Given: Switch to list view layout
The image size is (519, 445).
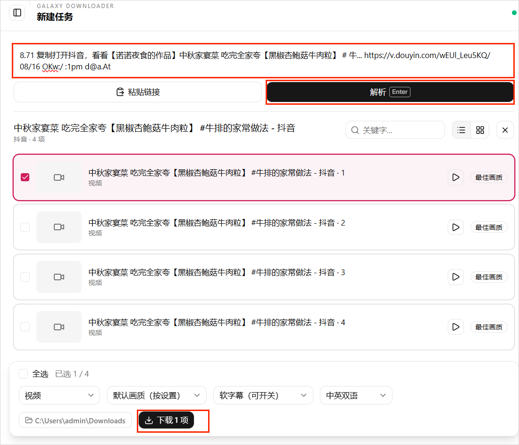Looking at the screenshot, I should coord(461,130).
